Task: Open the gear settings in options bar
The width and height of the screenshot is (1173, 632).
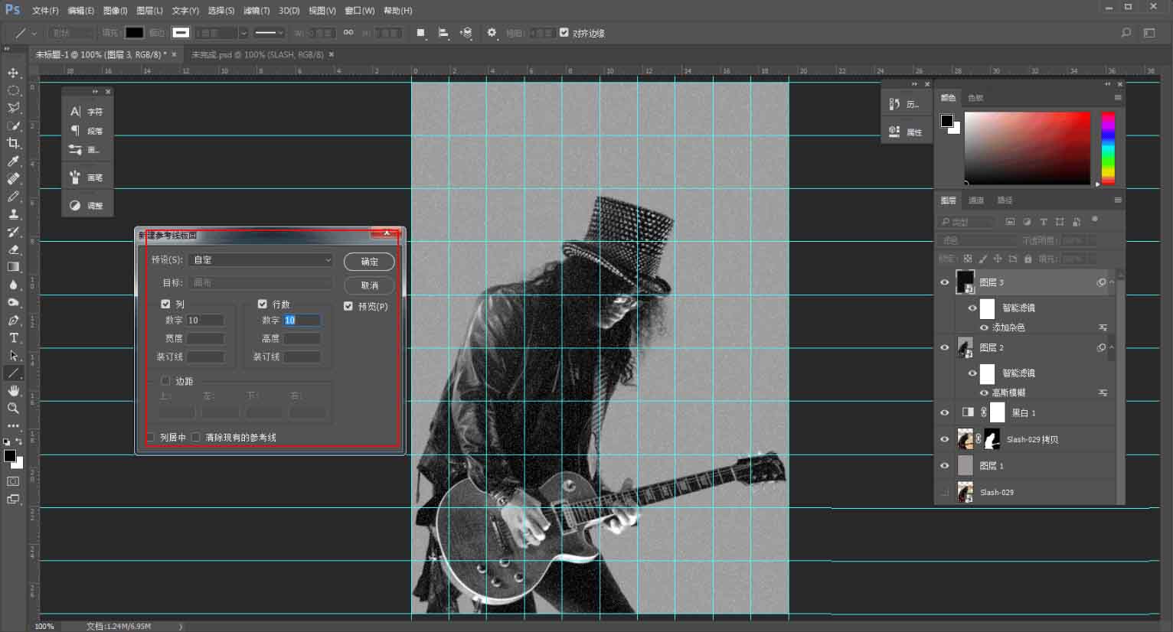Action: pos(492,33)
